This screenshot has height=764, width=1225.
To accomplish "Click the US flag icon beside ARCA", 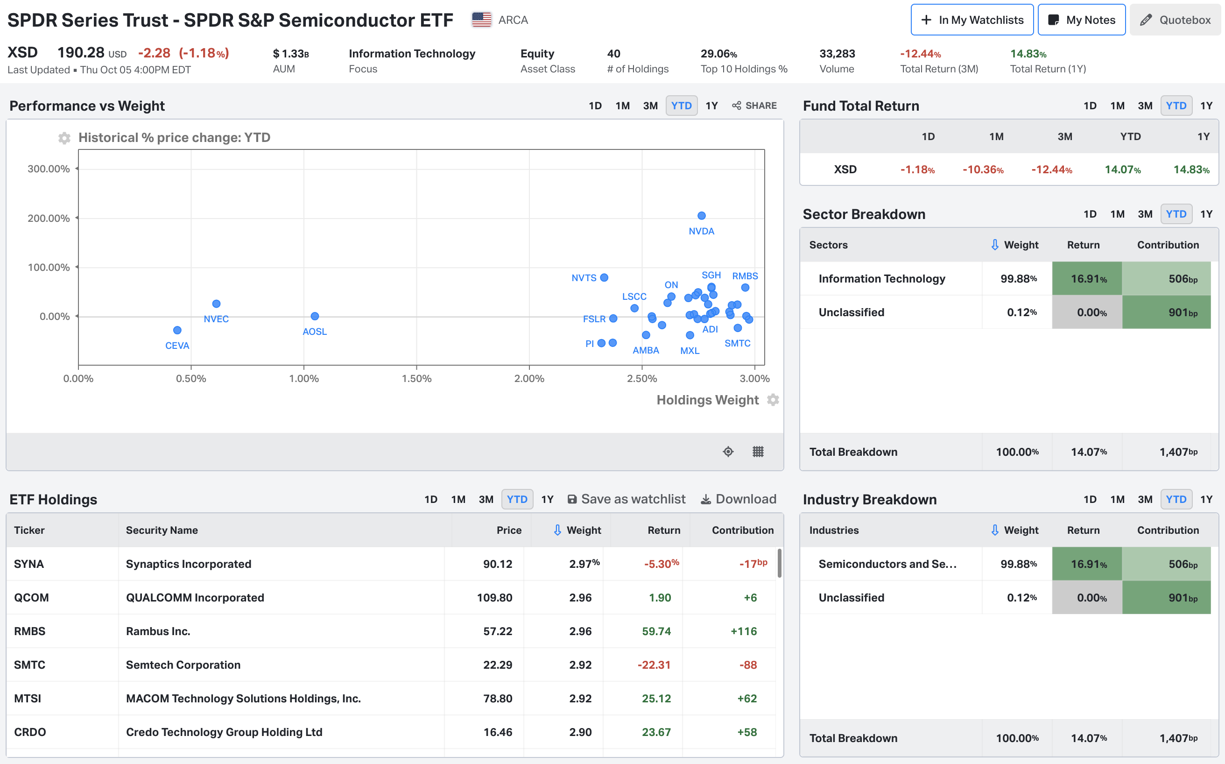I will point(481,20).
